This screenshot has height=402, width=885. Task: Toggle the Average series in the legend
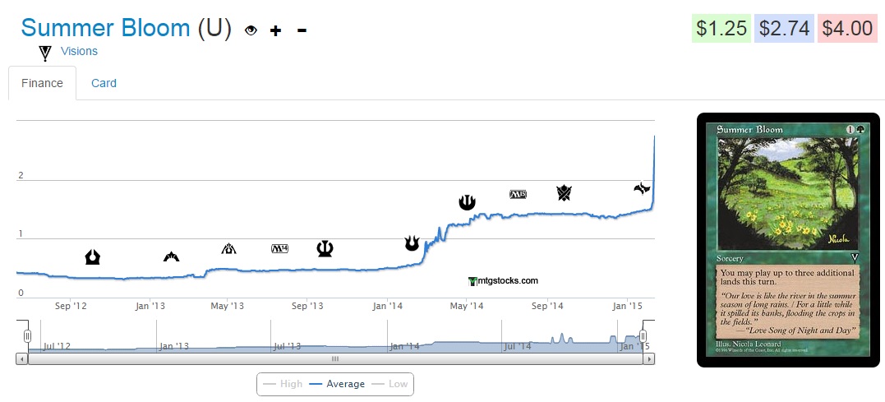337,384
